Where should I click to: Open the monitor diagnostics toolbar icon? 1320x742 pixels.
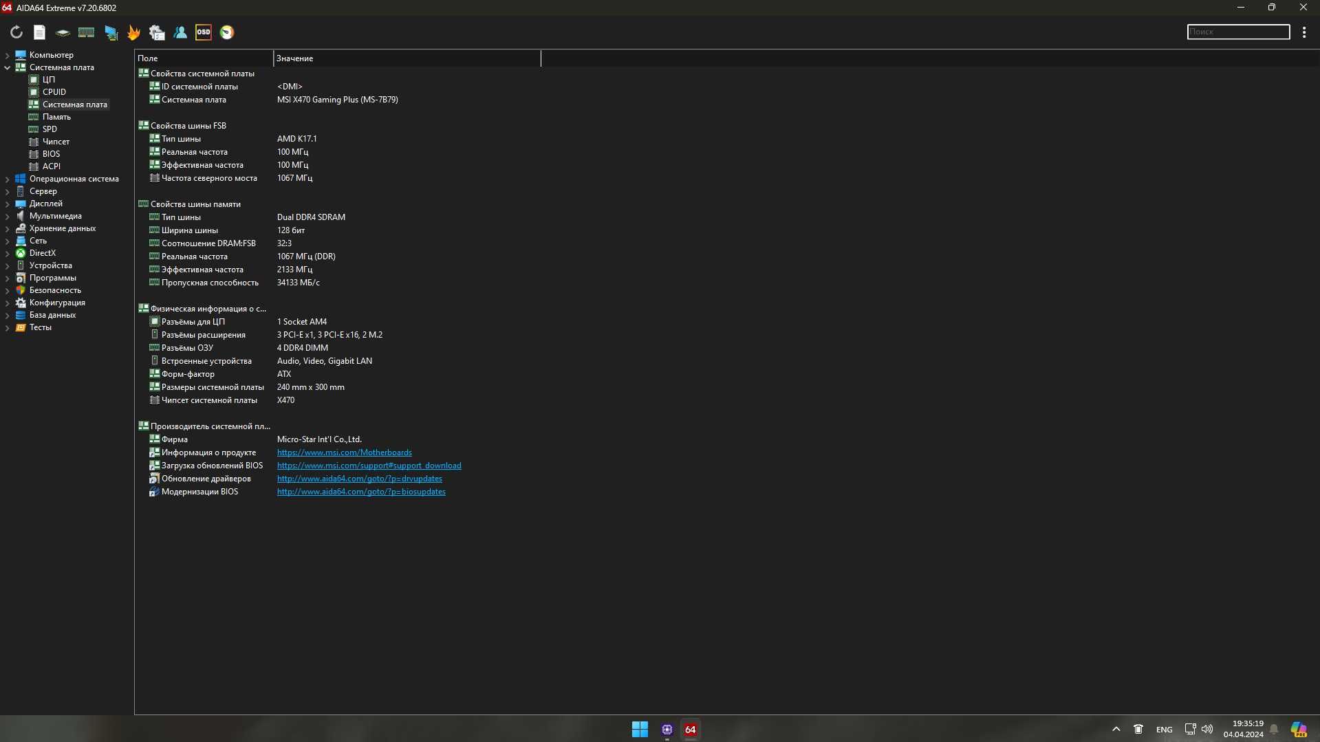click(x=111, y=32)
